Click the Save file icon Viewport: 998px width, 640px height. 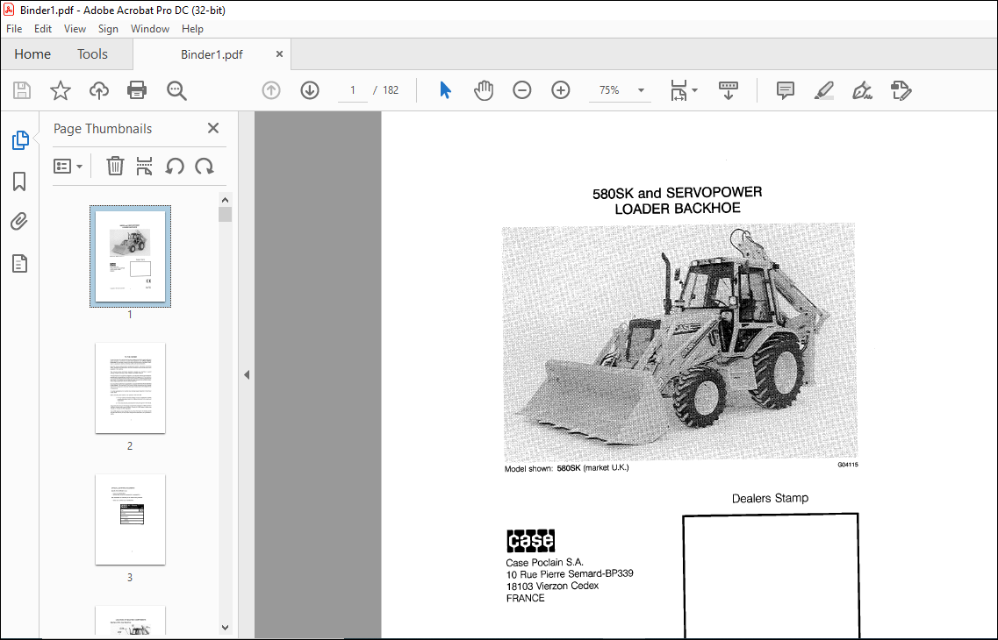22,90
